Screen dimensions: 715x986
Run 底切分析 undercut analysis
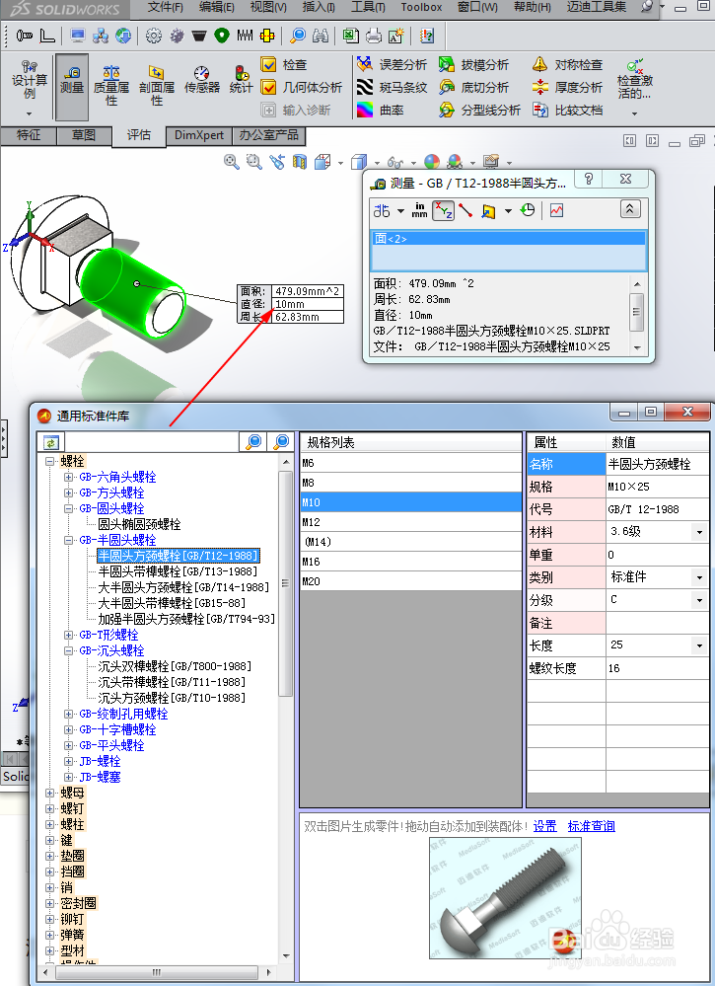[x=473, y=87]
